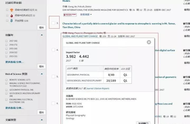Click 精炼 button under publication years
Screen dimensions: 190x124
(41, 66)
